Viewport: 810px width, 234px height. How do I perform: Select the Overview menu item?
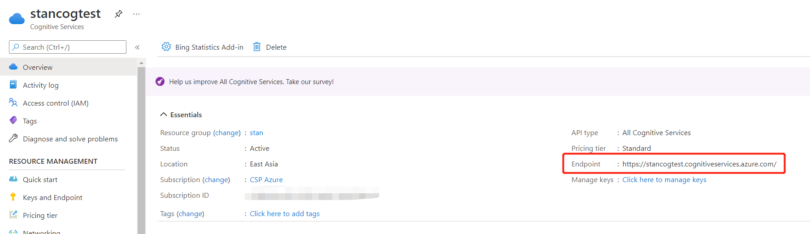point(38,67)
